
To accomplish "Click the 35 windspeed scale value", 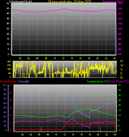I will 8,19.
